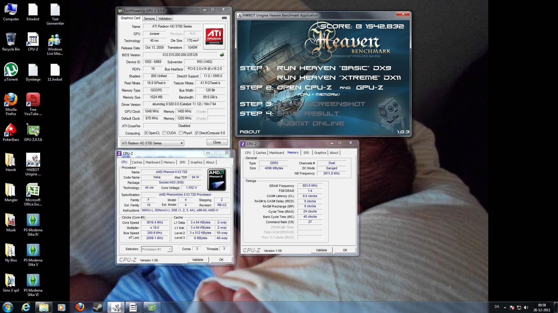
Task: Click RUN HEAVEN "XTREME" DX11
Action: pyautogui.click(x=339, y=78)
